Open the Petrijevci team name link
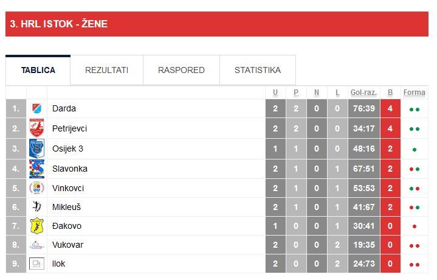437x280 pixels. (x=70, y=128)
